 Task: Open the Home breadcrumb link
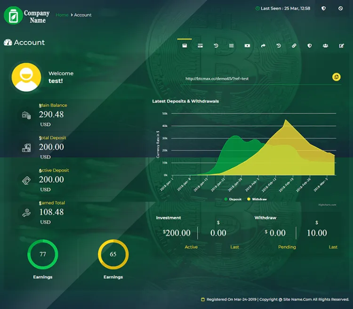62,15
